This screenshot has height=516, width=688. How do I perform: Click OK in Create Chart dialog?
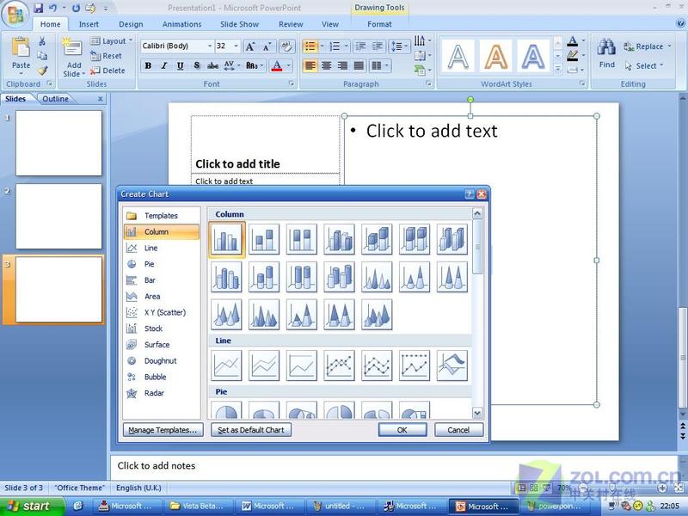point(402,430)
